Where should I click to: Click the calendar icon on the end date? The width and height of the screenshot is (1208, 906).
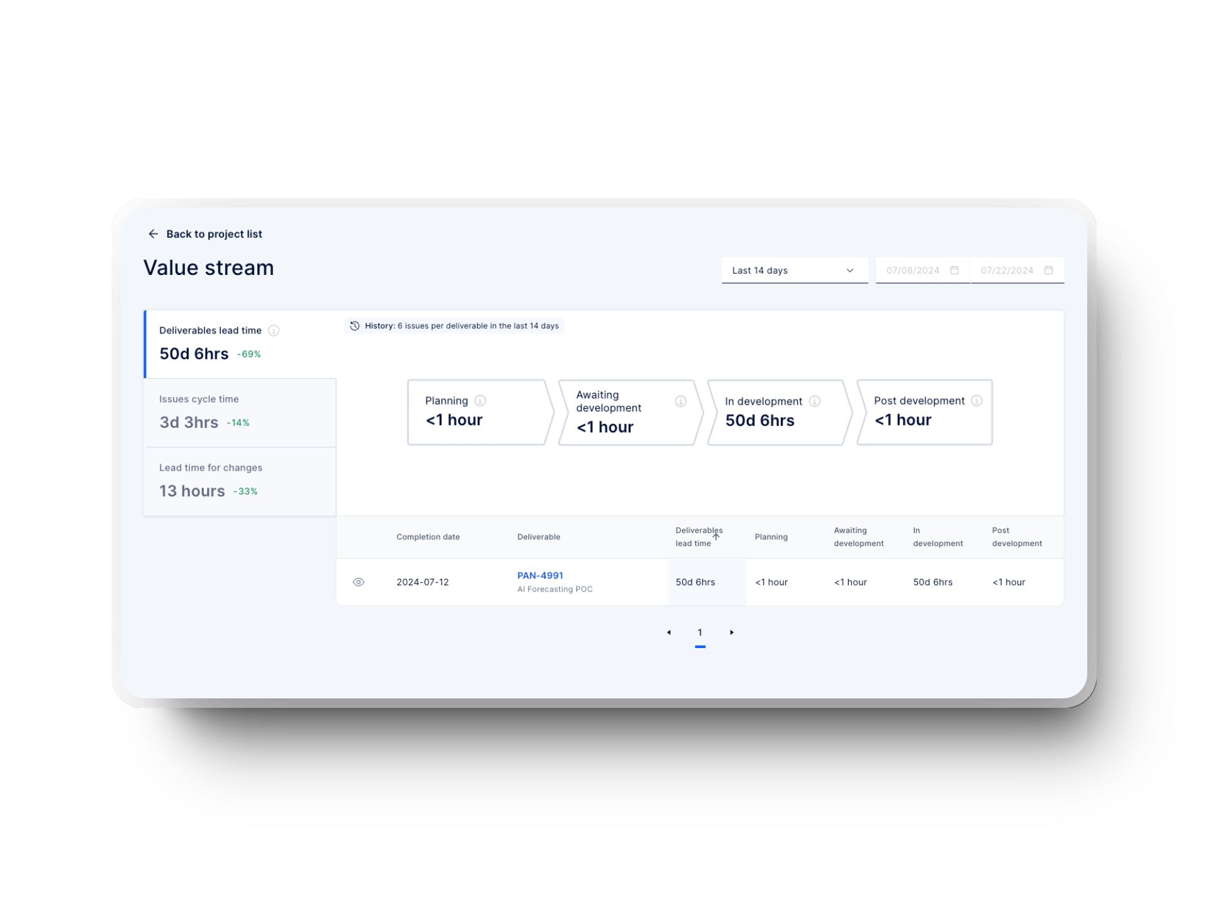[1048, 270]
